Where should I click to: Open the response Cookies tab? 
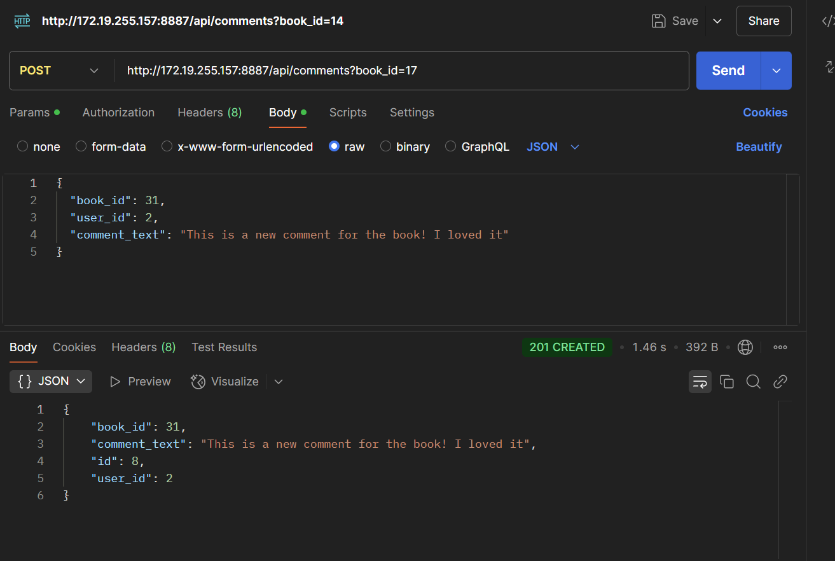coord(74,347)
